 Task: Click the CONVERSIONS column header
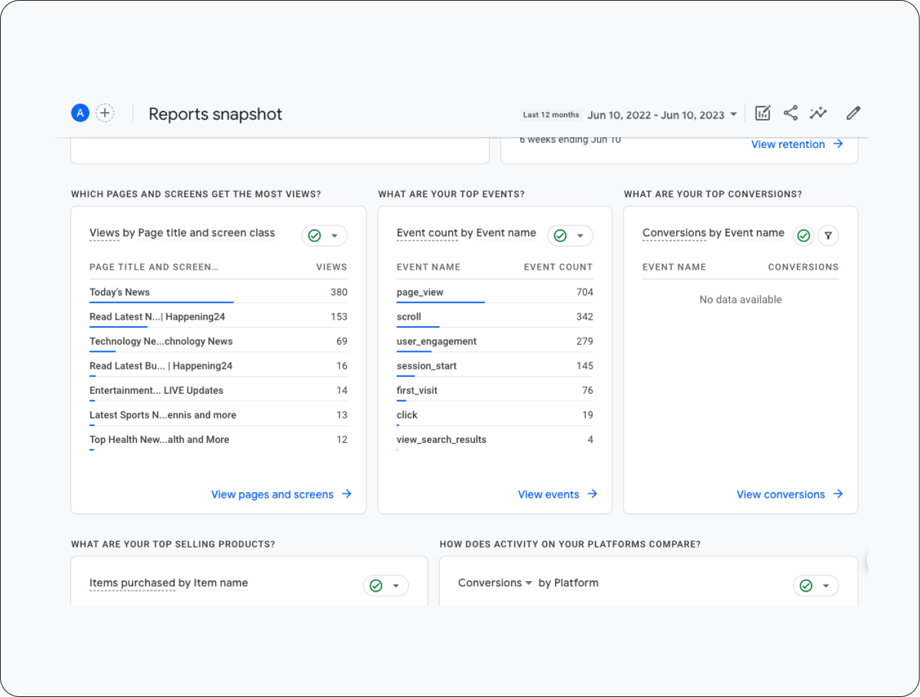pos(803,267)
